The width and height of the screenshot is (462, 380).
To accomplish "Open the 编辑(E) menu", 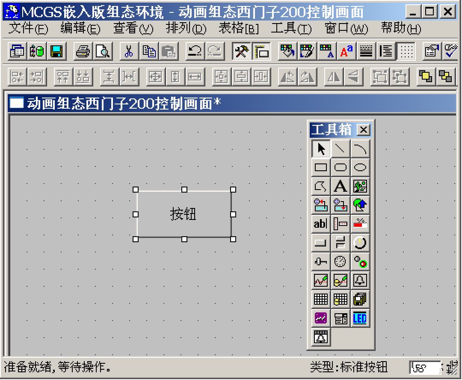I will click(x=80, y=28).
